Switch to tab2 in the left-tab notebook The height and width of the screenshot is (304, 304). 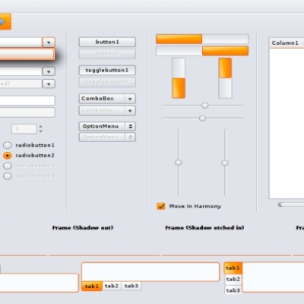point(233,279)
